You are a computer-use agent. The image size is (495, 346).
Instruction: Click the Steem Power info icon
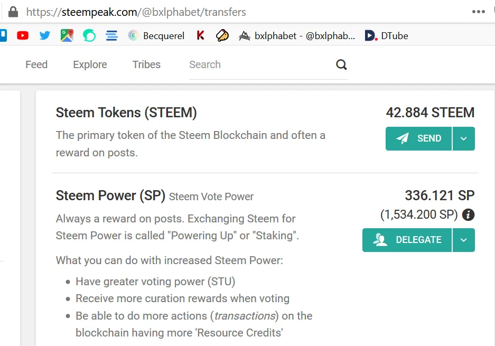point(468,214)
